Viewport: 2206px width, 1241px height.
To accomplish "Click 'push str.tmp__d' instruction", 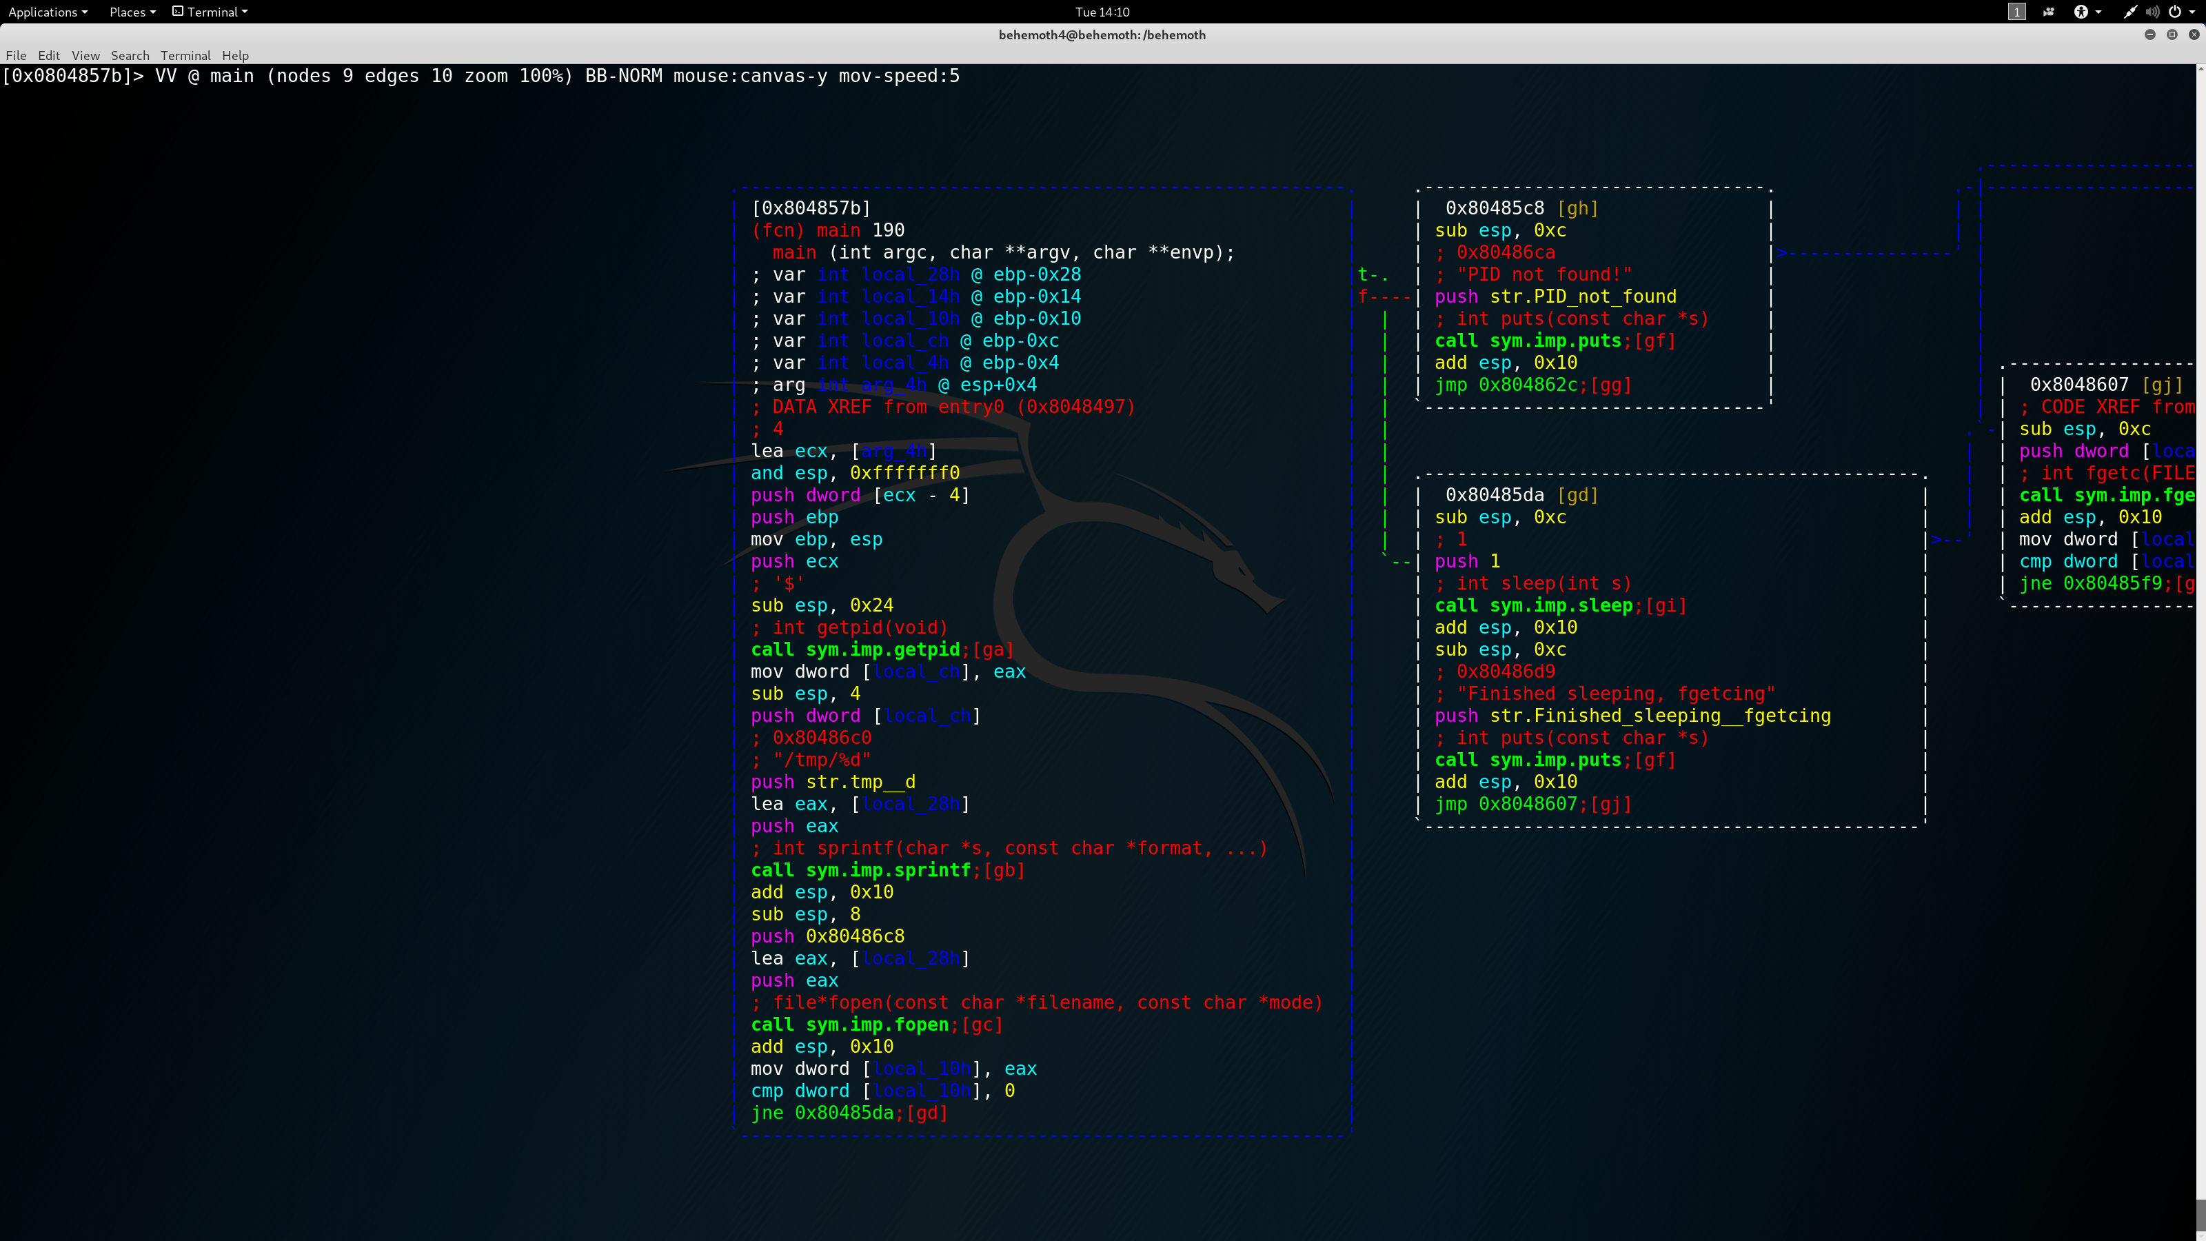I will (833, 782).
